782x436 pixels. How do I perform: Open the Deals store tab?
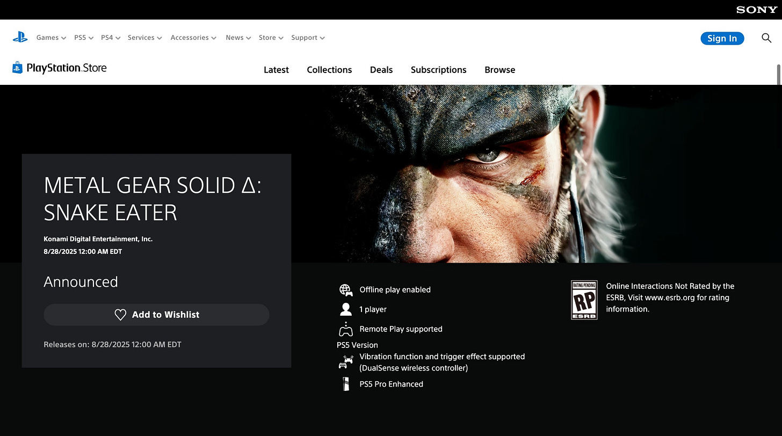coord(381,70)
